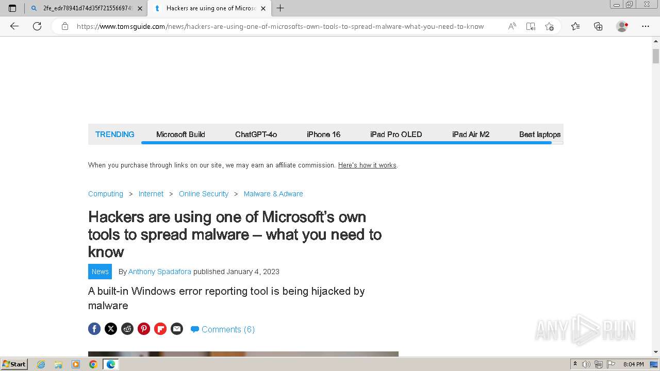The image size is (660, 371).
Task: Open Internet Explorer in taskbar
Action: [x=41, y=364]
